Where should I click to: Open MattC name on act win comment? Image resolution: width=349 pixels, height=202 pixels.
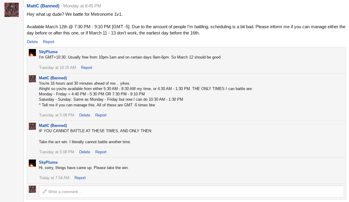pos(53,125)
